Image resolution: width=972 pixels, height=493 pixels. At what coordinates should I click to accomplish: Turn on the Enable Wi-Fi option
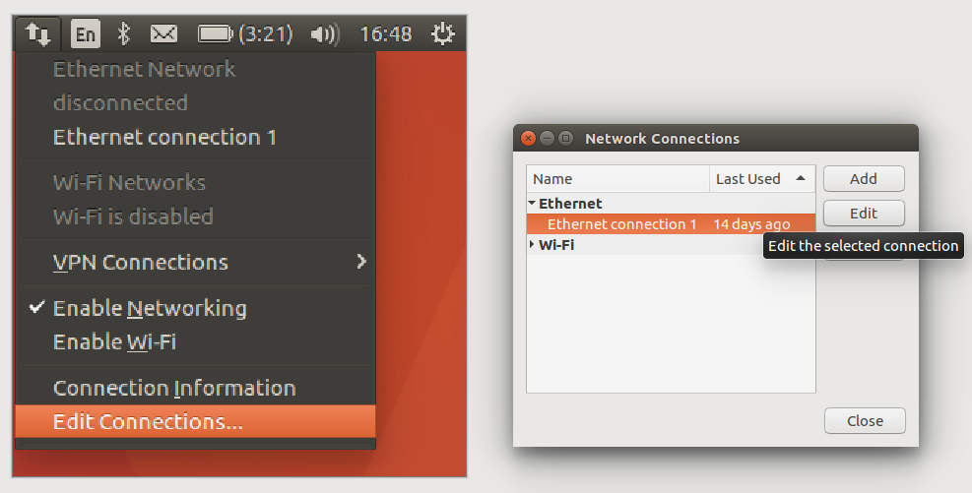[114, 342]
